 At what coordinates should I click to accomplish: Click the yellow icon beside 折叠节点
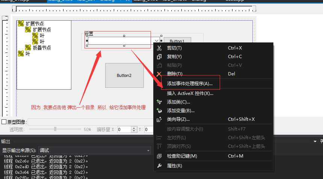28,48
